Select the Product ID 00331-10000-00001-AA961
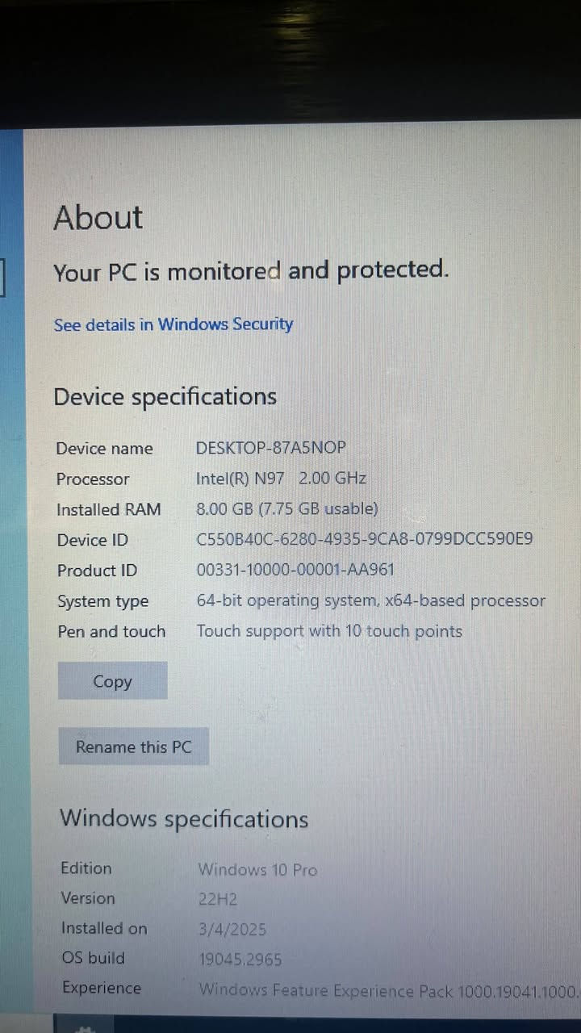This screenshot has width=581, height=1033. click(x=295, y=570)
